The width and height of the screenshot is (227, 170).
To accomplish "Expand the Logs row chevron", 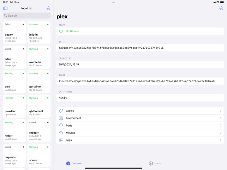I will [221, 140].
